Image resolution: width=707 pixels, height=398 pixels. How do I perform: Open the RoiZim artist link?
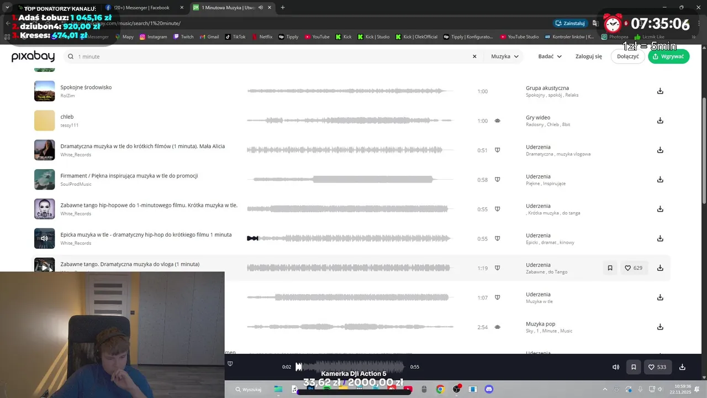tap(67, 96)
